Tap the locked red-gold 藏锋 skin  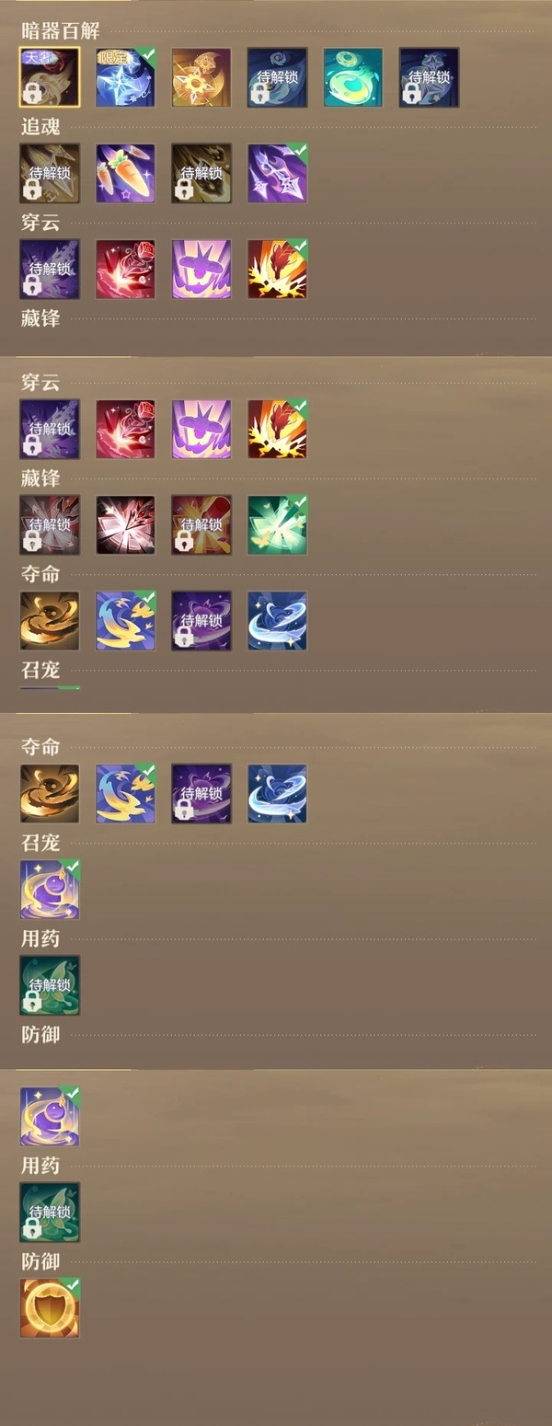[201, 524]
